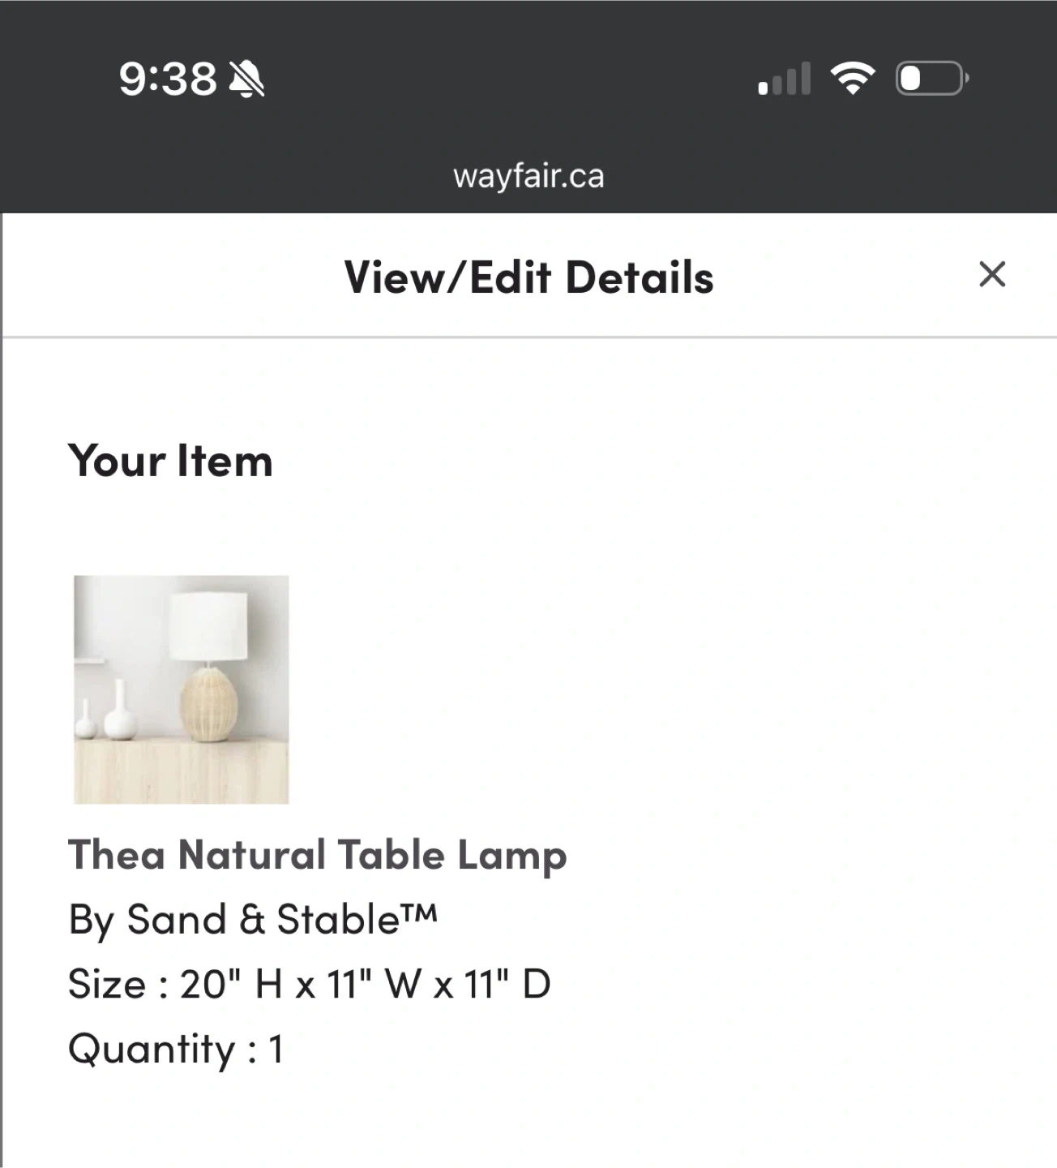Tap the Quantity : 1 line

[176, 1049]
